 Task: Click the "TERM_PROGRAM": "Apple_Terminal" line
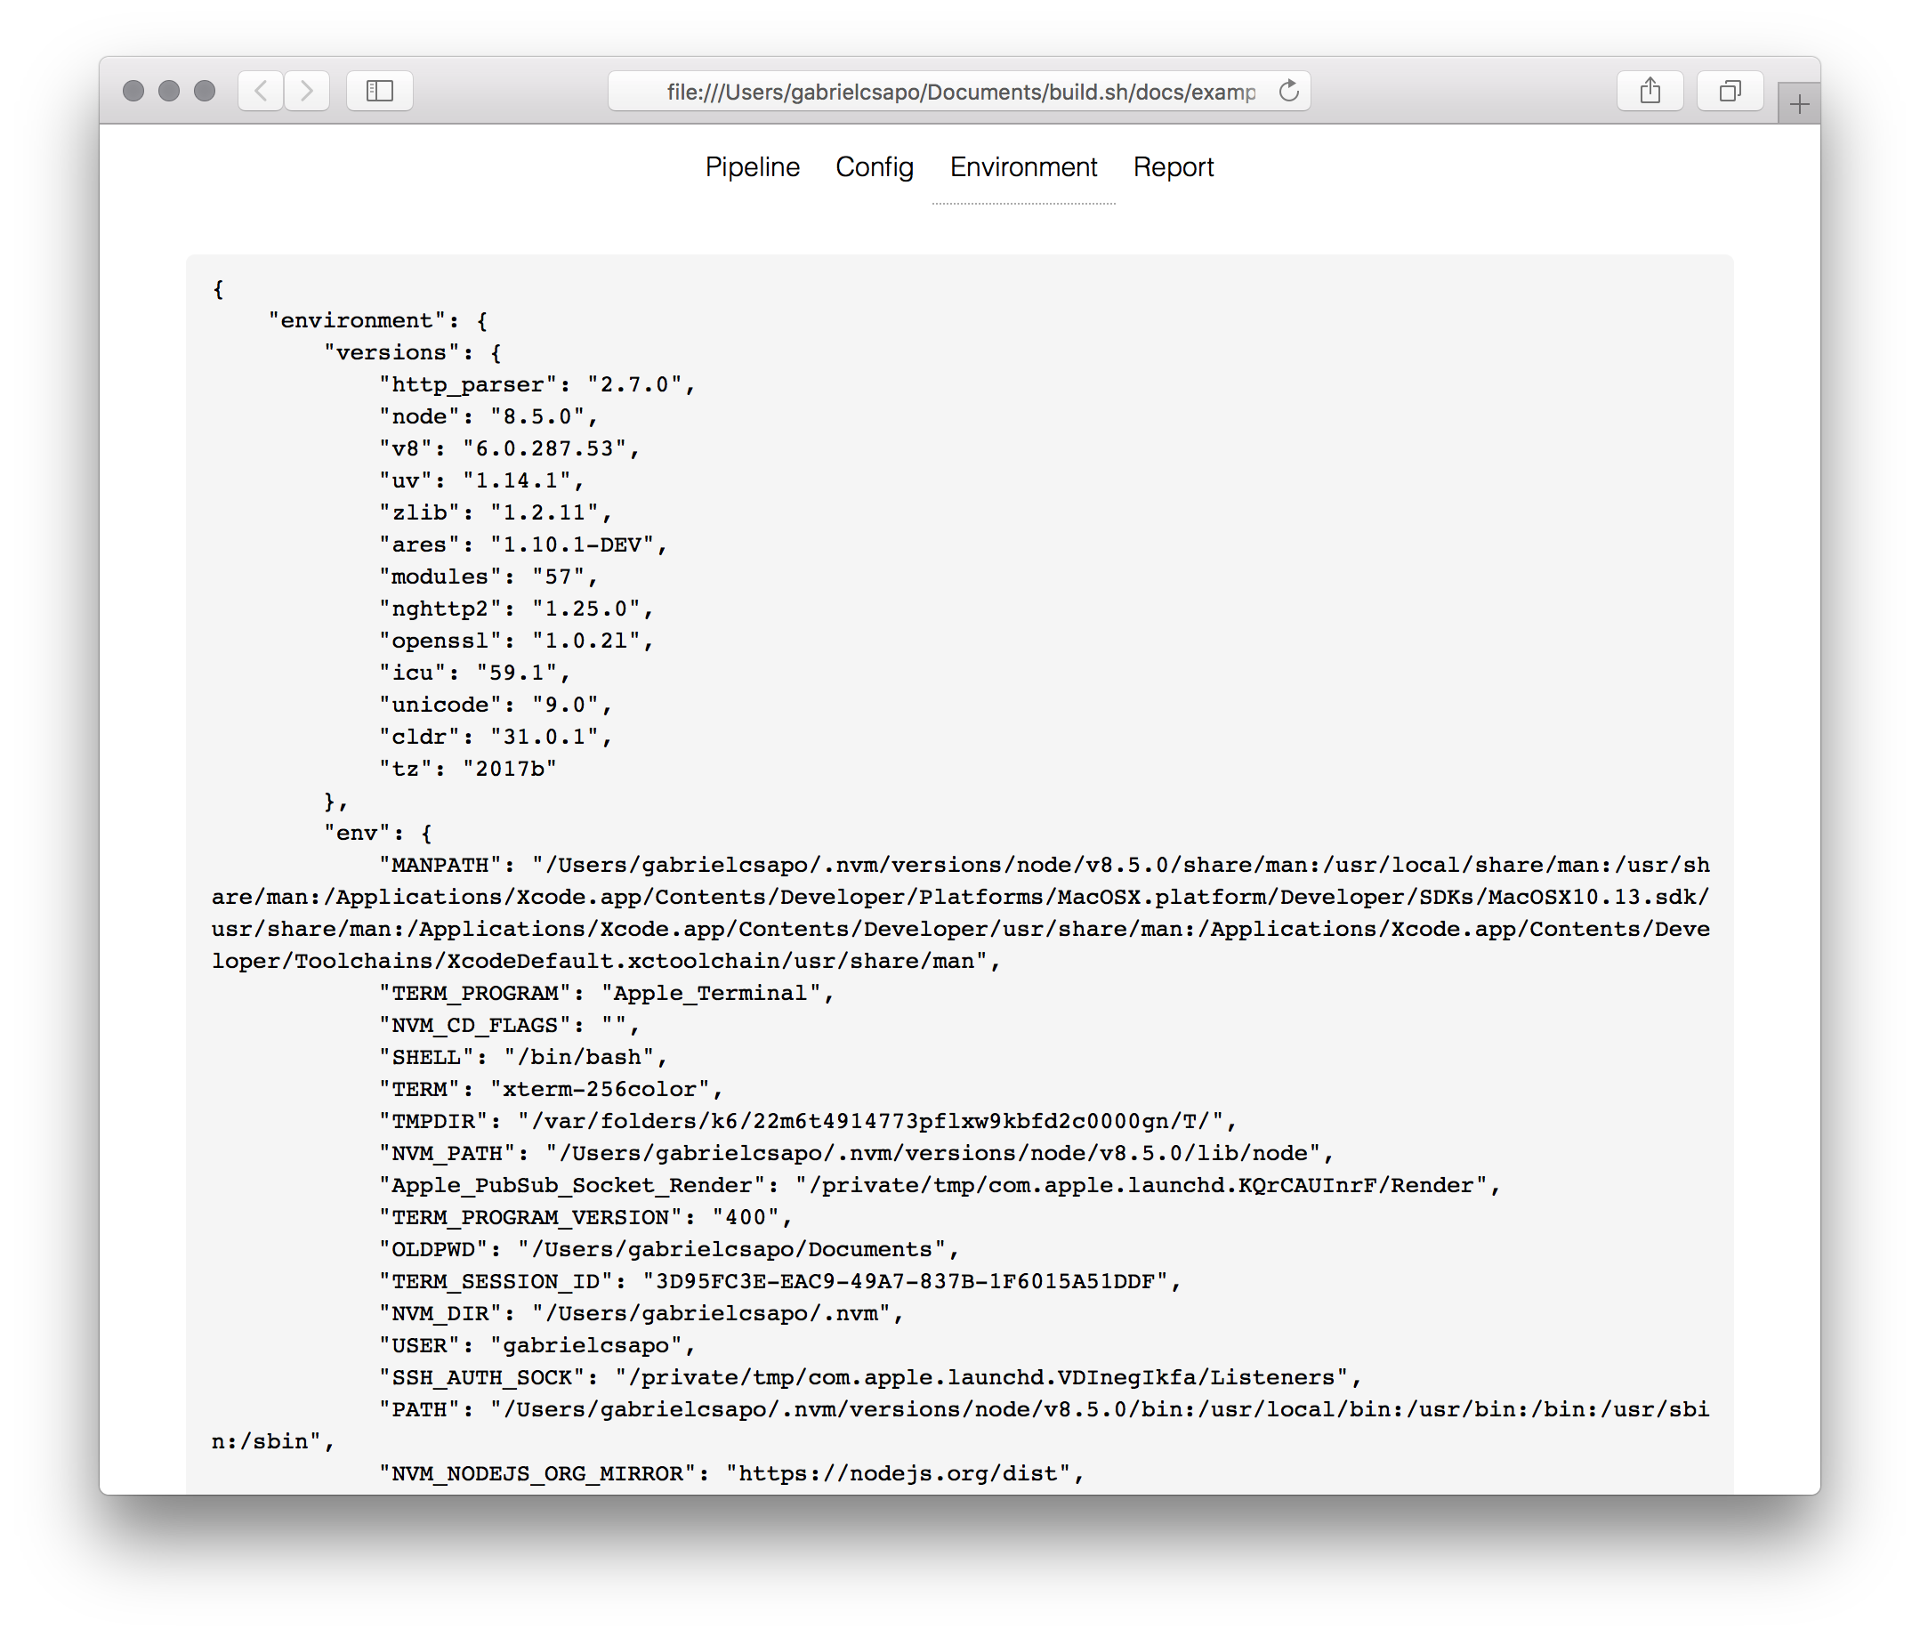tap(606, 993)
